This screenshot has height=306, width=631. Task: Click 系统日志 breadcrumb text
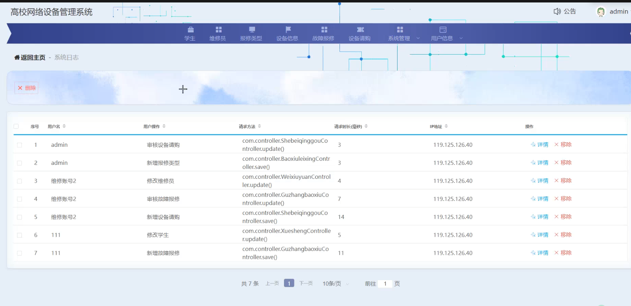click(66, 57)
